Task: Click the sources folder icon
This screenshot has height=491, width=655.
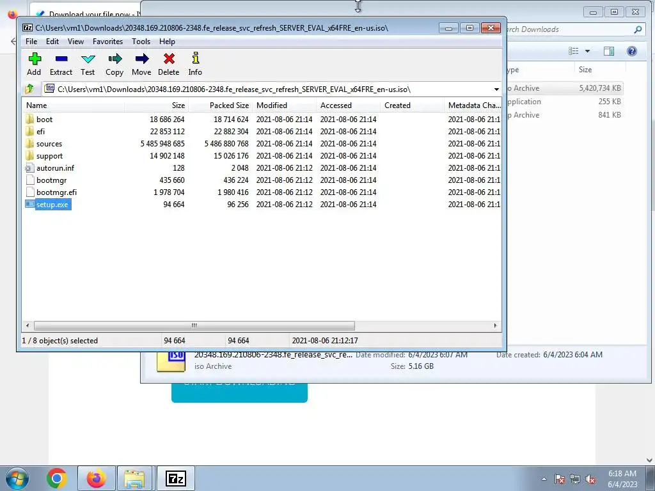Action: point(29,143)
